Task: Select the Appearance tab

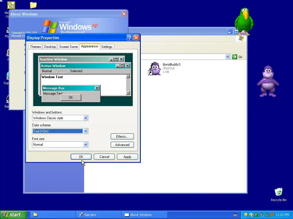Action: tap(90, 46)
